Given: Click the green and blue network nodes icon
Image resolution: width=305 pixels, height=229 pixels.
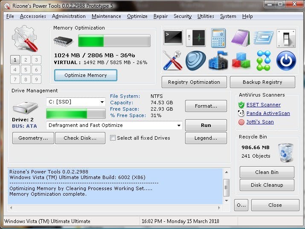Looking at the screenshot, I should click(263, 60).
